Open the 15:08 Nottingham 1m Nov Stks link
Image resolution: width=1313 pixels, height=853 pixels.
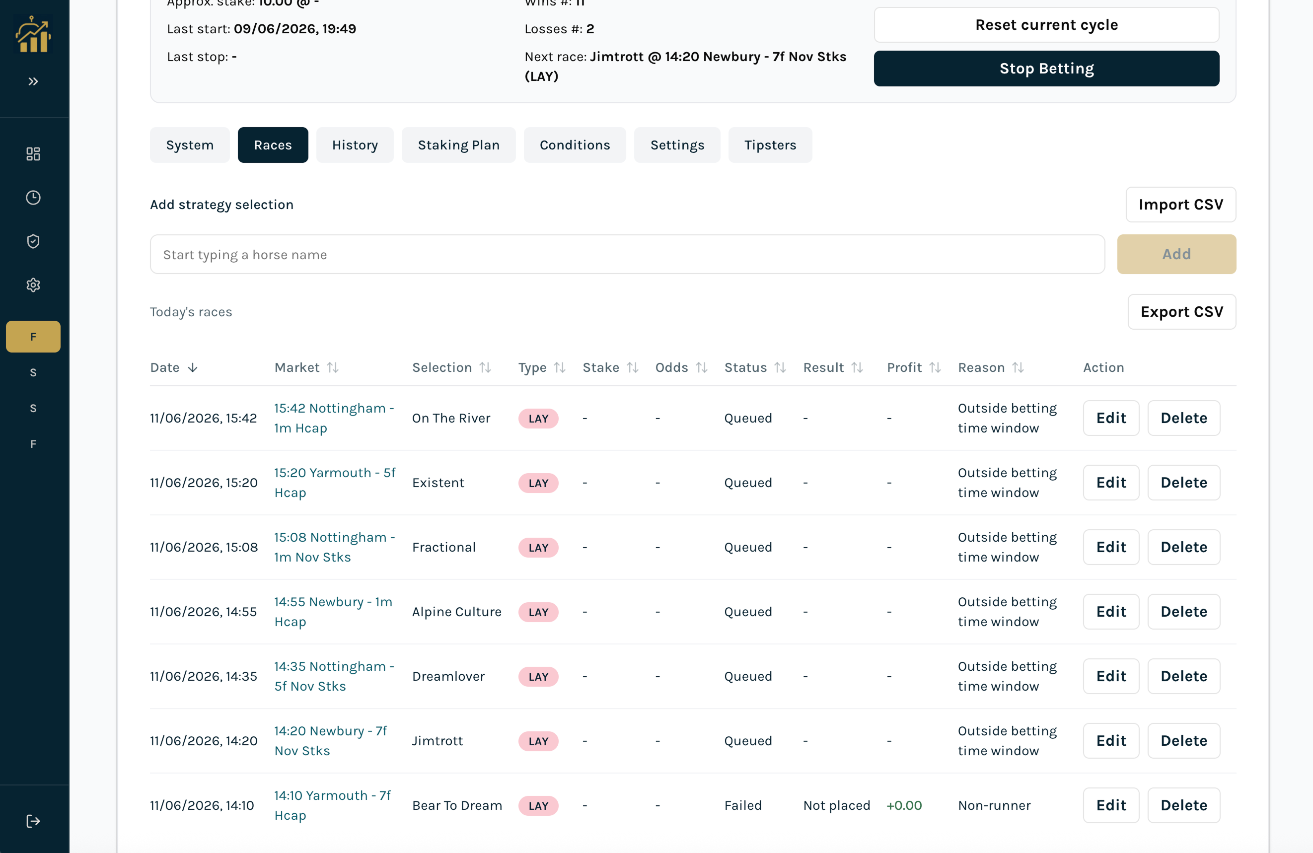pyautogui.click(x=335, y=547)
